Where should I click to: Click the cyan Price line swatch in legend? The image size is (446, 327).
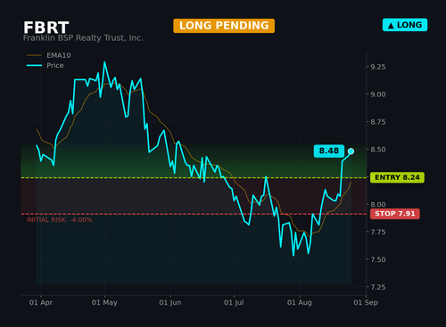click(34, 65)
